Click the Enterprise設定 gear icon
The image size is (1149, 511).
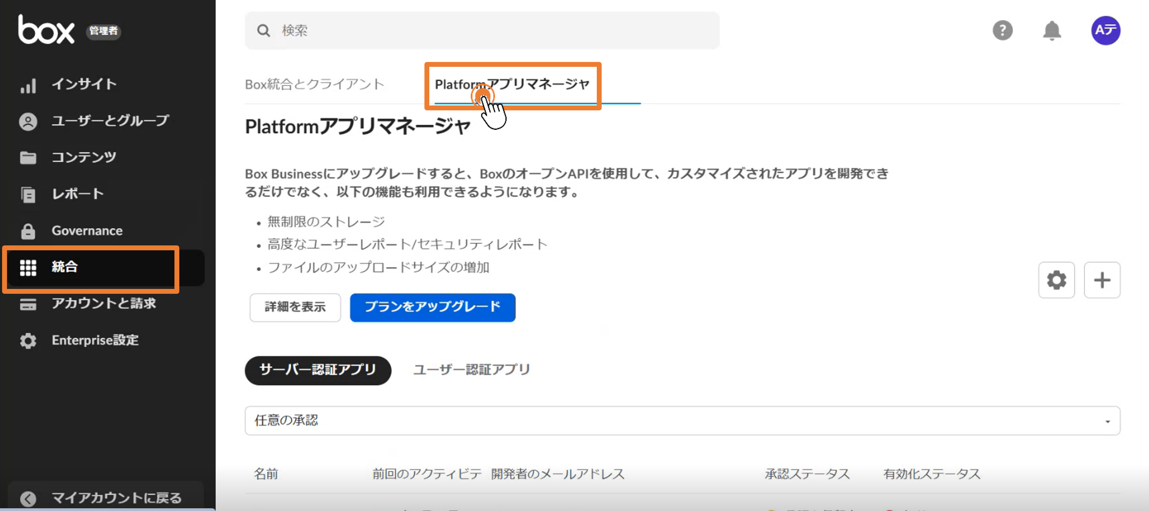[x=28, y=341]
